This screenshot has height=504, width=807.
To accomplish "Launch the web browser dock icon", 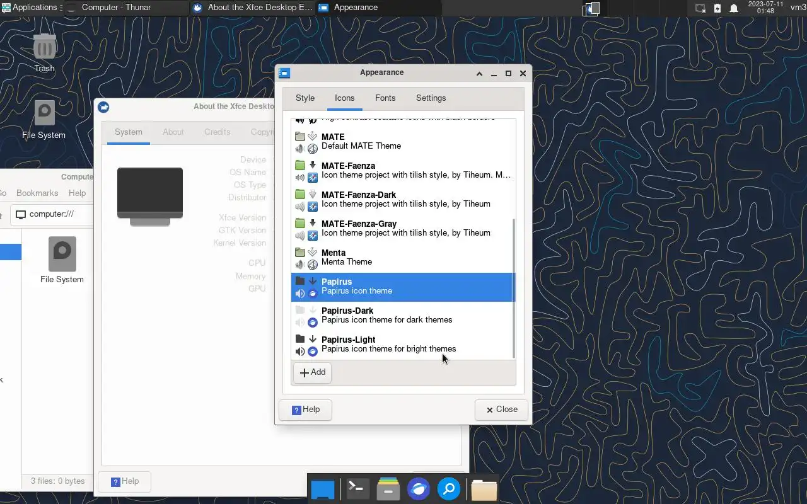I will (x=419, y=489).
